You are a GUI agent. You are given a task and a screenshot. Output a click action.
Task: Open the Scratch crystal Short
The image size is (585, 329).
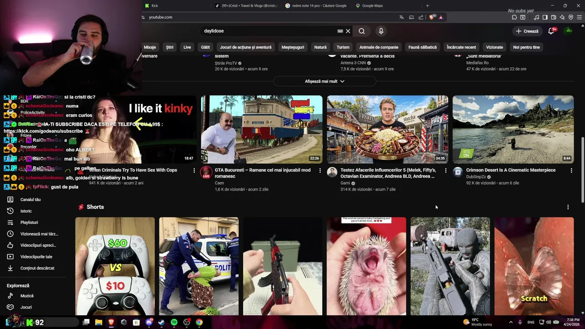click(534, 266)
